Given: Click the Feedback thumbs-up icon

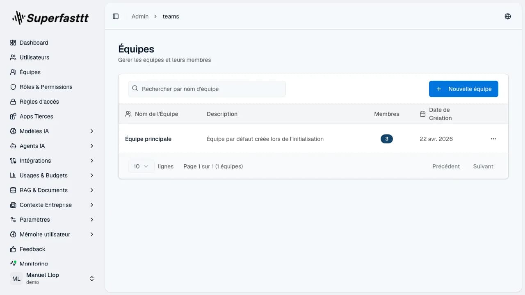Looking at the screenshot, I should (13, 249).
